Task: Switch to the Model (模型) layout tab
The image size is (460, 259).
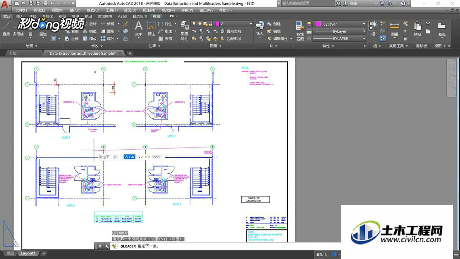Action: [10, 253]
